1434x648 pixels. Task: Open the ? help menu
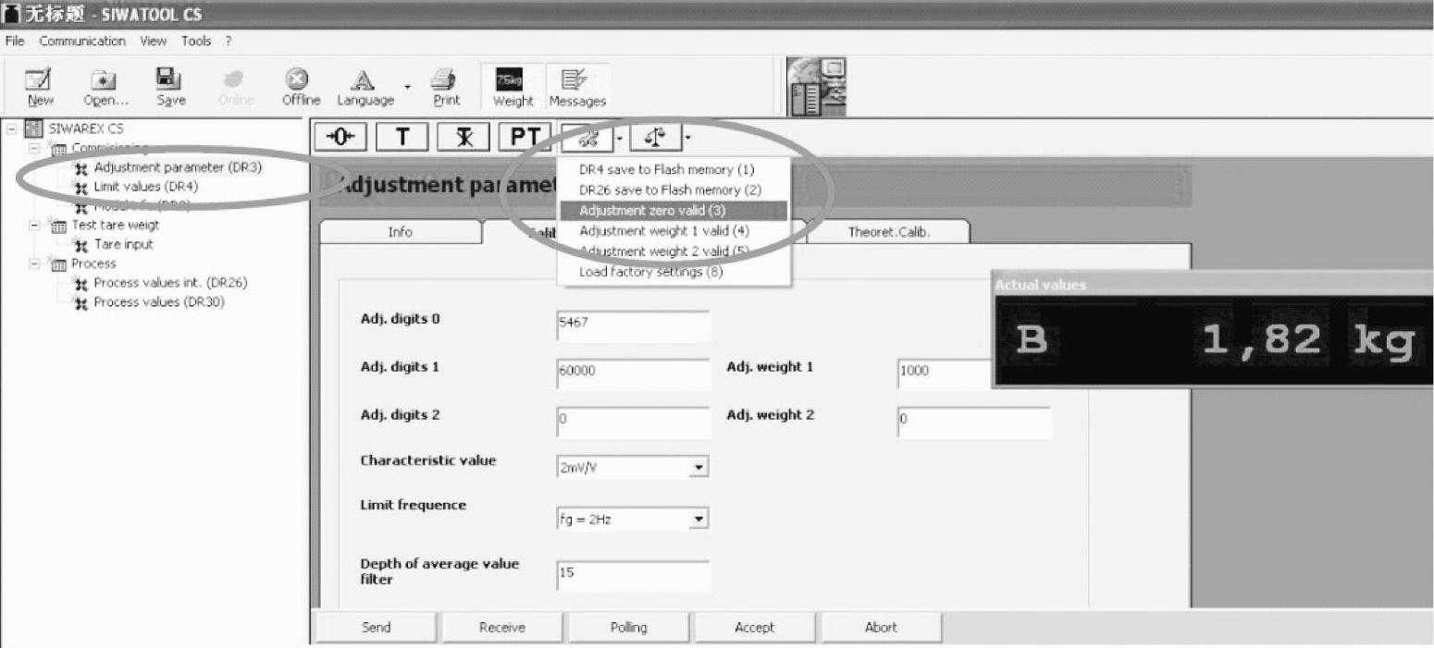coord(228,41)
